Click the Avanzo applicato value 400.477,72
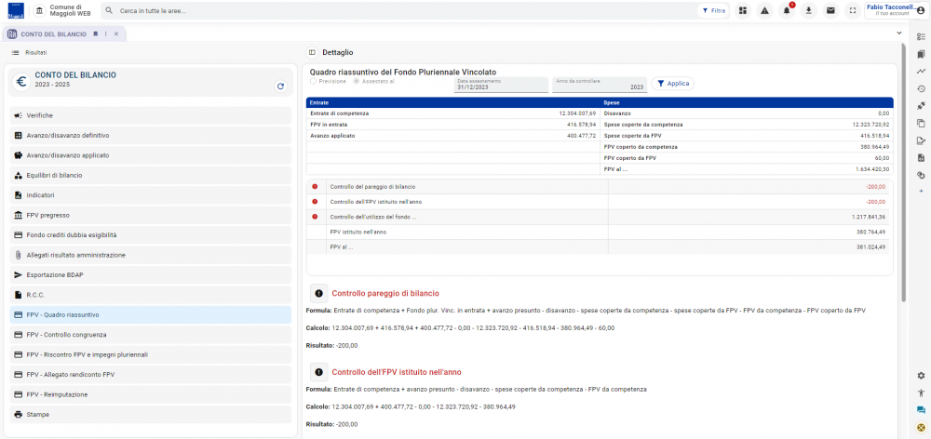 click(581, 136)
